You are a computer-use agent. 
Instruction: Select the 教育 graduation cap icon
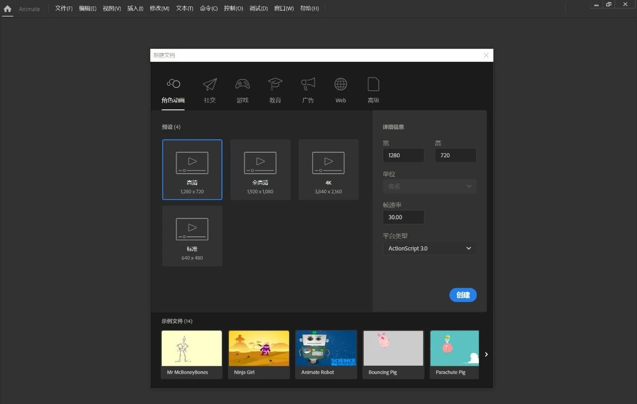point(275,84)
